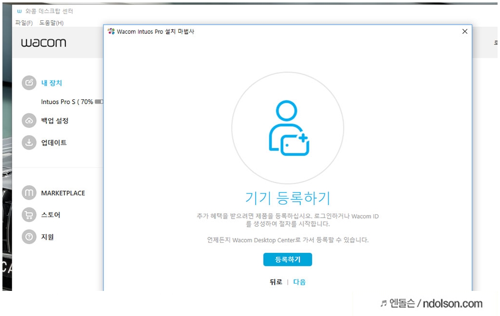Click Wacom Desktop Center title bar icon
This screenshot has width=500, height=316.
coord(19,11)
